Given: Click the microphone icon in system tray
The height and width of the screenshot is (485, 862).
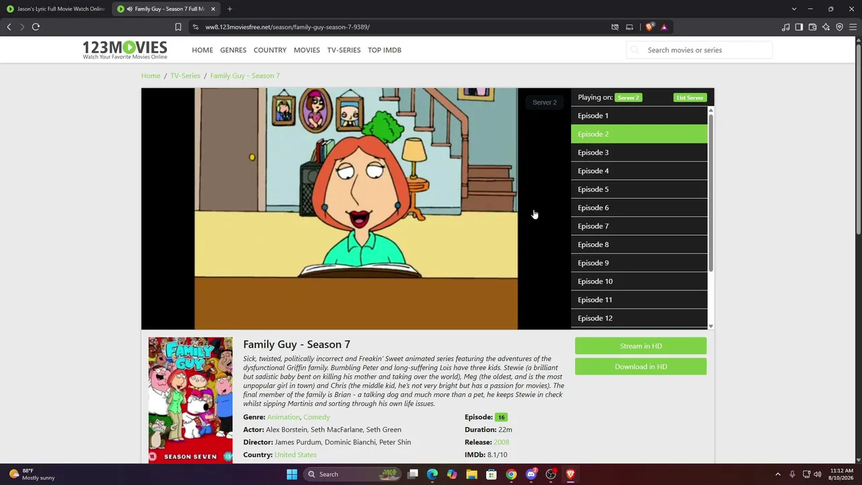Looking at the screenshot, I should [x=792, y=474].
